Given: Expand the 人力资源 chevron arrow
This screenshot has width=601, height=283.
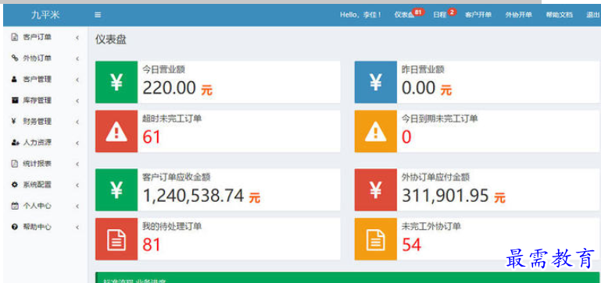Looking at the screenshot, I should pyautogui.click(x=77, y=143).
